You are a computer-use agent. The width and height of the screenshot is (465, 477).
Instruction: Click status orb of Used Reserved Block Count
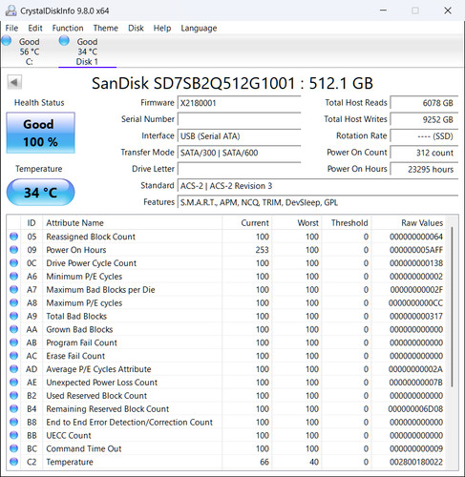(x=13, y=395)
